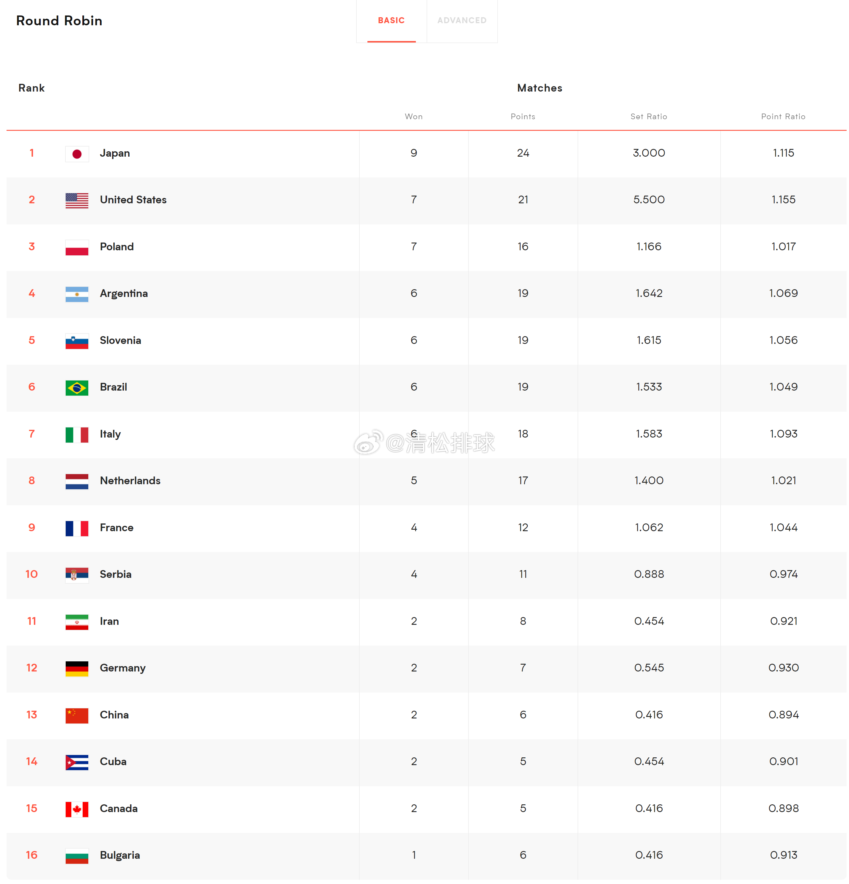Open the Netherlands team link
This screenshot has height=884, width=849.
130,481
